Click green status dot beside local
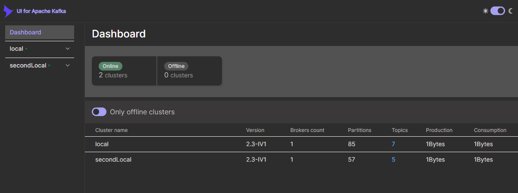The image size is (518, 193). 26,49
